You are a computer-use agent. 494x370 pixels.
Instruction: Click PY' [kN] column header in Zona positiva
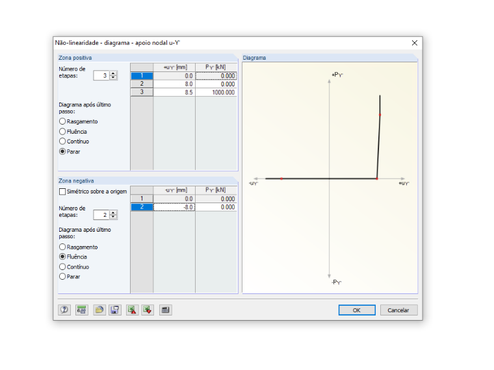tap(216, 67)
